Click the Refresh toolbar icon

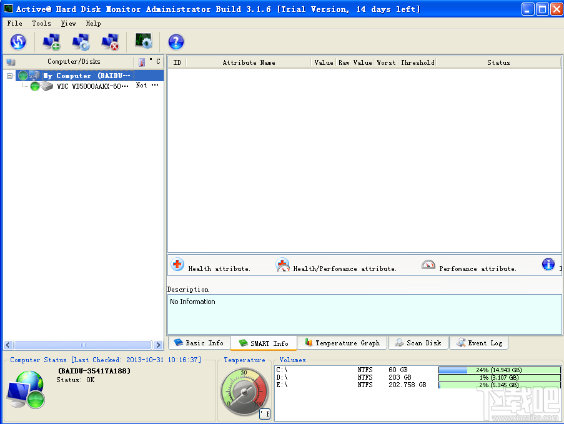click(18, 42)
